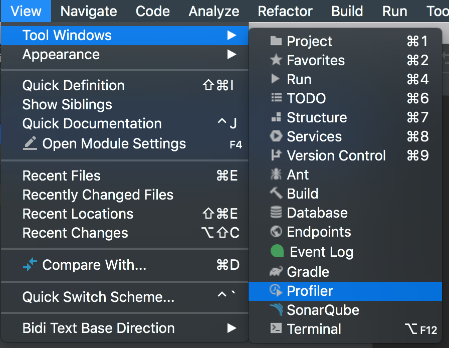Click the Services icon

point(276,136)
